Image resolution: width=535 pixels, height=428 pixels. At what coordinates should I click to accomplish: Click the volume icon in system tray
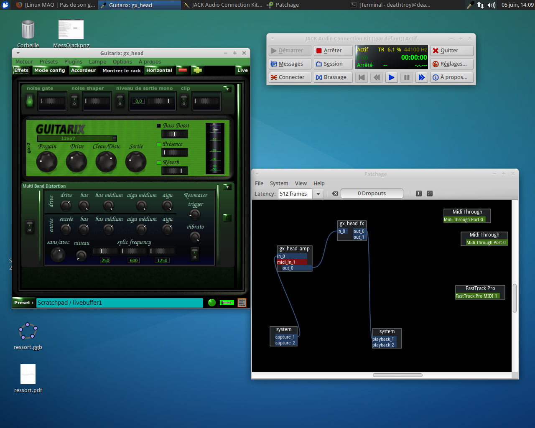(x=492, y=5)
